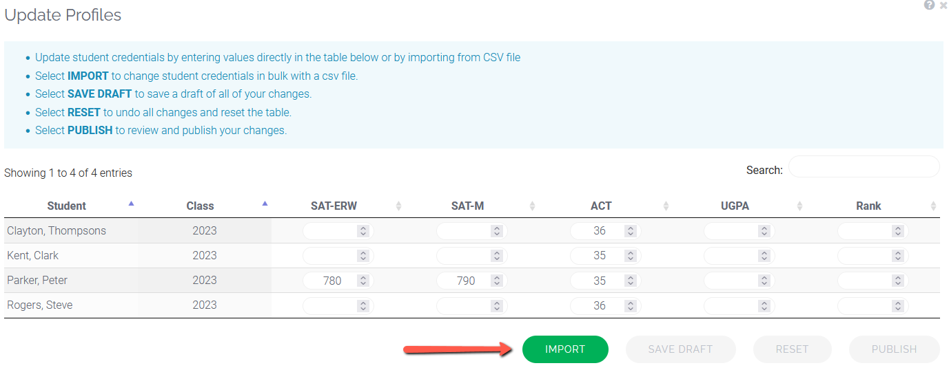Sort table by Student column arrow
949x370 pixels.
coord(131,204)
